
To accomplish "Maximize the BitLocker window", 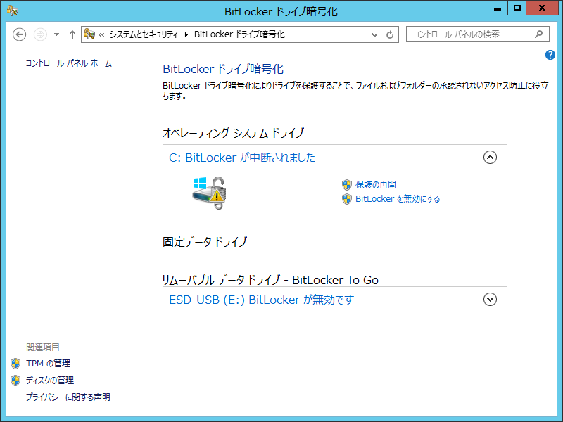I will pyautogui.click(x=517, y=8).
